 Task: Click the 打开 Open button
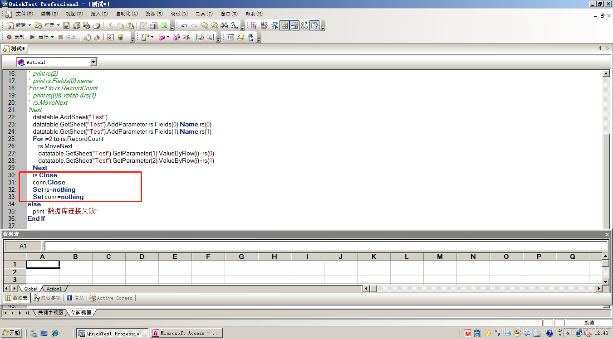[45, 25]
